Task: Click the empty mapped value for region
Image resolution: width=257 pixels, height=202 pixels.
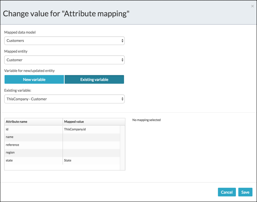Action: [x=91, y=153]
